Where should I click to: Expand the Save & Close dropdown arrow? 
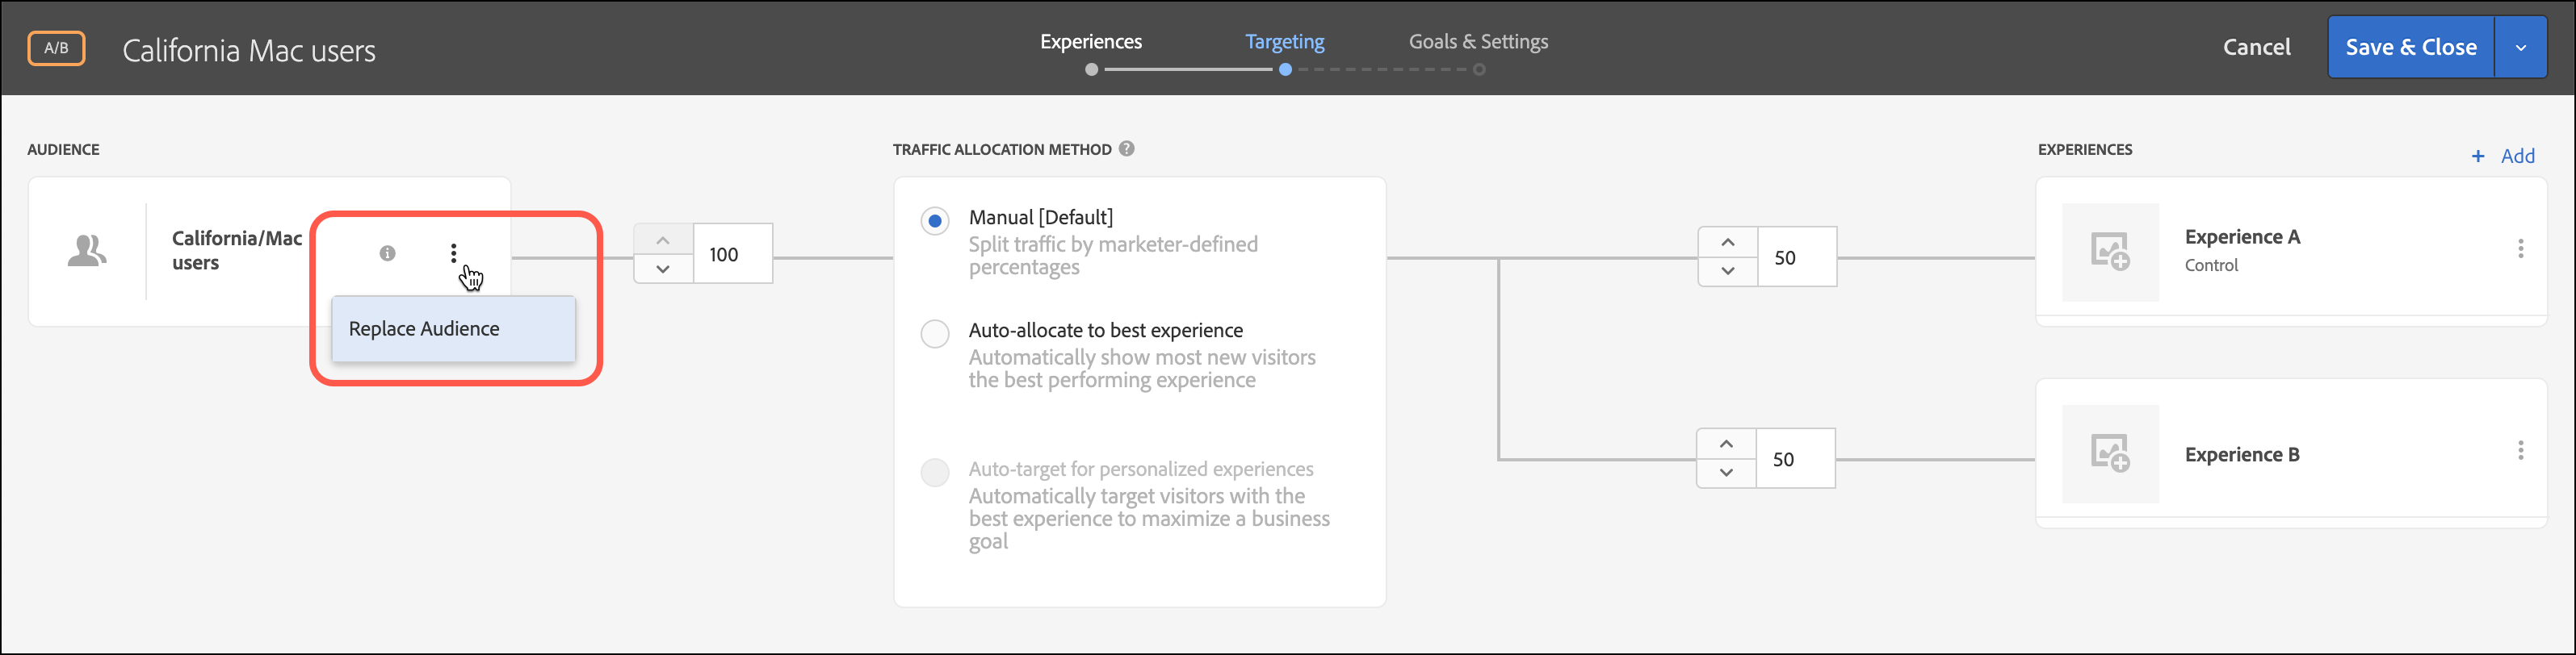click(2521, 47)
